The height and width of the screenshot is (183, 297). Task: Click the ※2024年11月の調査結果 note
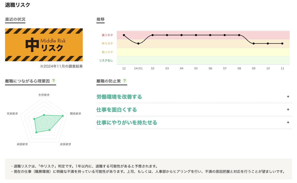61,66
